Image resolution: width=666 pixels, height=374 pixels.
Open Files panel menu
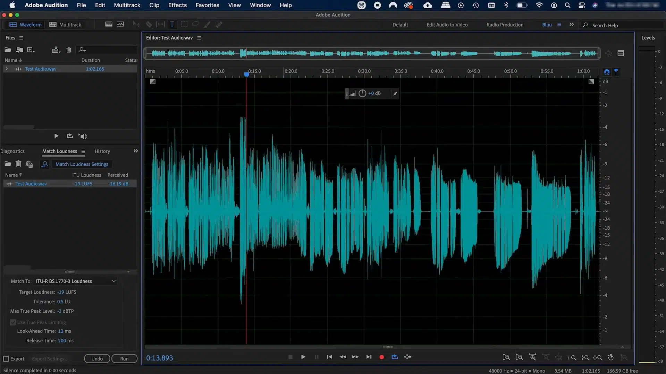tap(21, 38)
